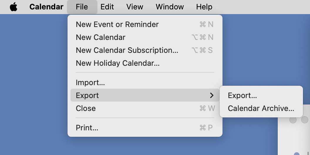Click Import… in the File menu
Screen dimensions: 310x155
pyautogui.click(x=90, y=82)
